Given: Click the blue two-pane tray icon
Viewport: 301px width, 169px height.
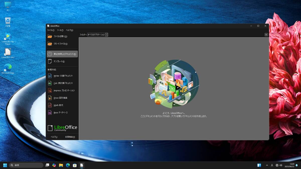Looking at the screenshot, I should click(x=259, y=165).
